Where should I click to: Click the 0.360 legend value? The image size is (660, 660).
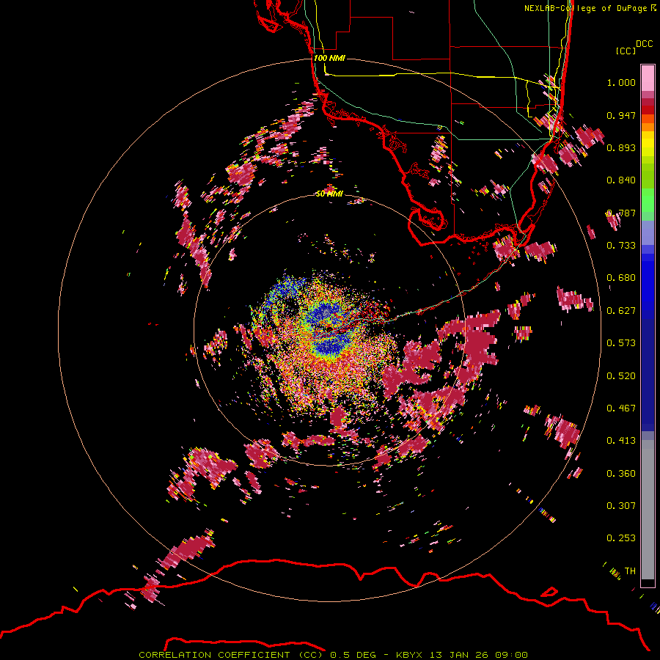click(621, 474)
